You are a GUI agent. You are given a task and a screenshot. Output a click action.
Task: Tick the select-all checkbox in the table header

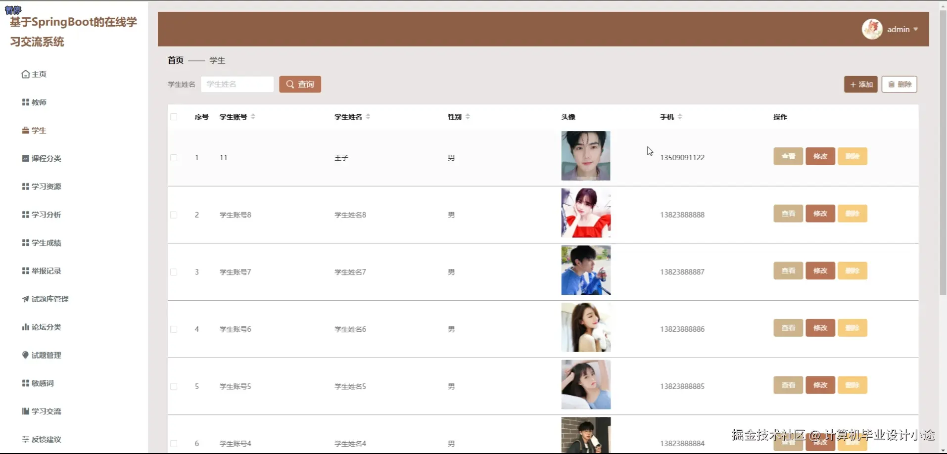pos(174,117)
